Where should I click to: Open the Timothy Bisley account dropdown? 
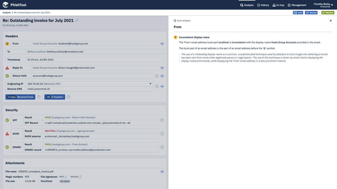pyautogui.click(x=324, y=5)
